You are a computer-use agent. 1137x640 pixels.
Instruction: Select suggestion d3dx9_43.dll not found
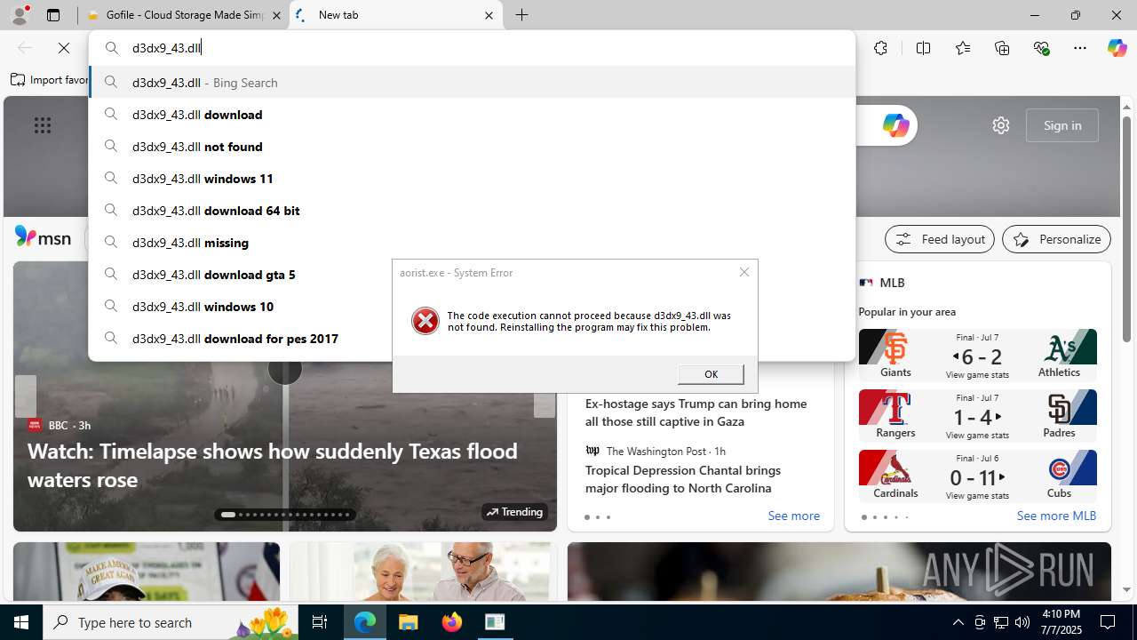click(x=472, y=147)
